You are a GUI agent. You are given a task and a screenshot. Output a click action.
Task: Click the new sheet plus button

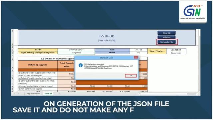point(59,94)
